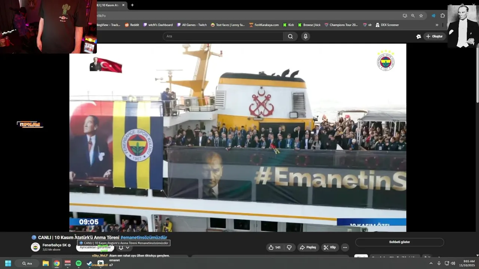Click the like thumbs-up button with 141
Image resolution: width=479 pixels, height=269 pixels.
[x=274, y=247]
